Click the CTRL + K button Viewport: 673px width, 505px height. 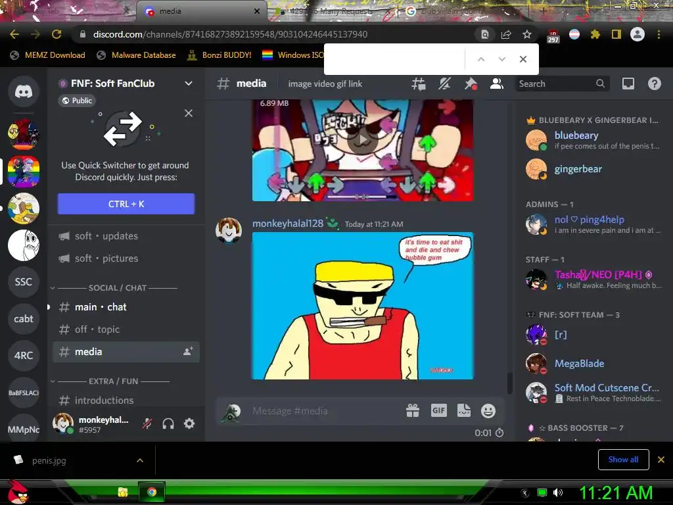pos(126,204)
